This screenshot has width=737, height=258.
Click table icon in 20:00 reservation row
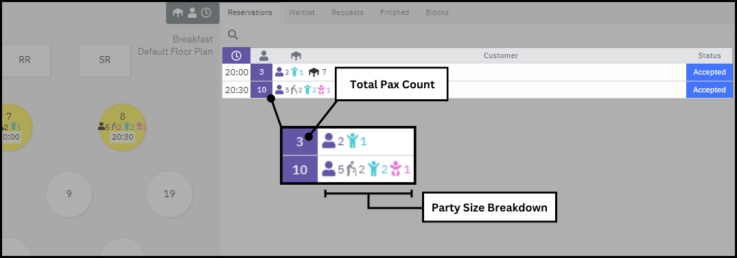click(314, 73)
